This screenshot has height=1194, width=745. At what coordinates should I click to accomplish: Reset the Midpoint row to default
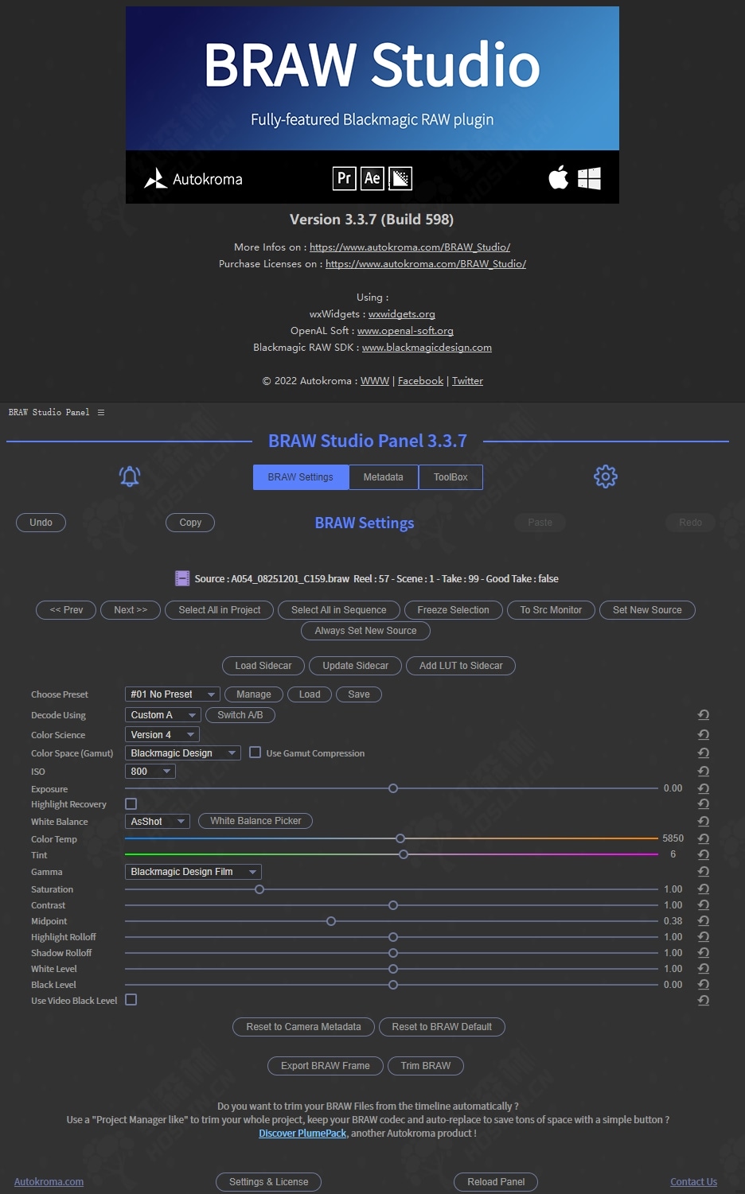[704, 921]
